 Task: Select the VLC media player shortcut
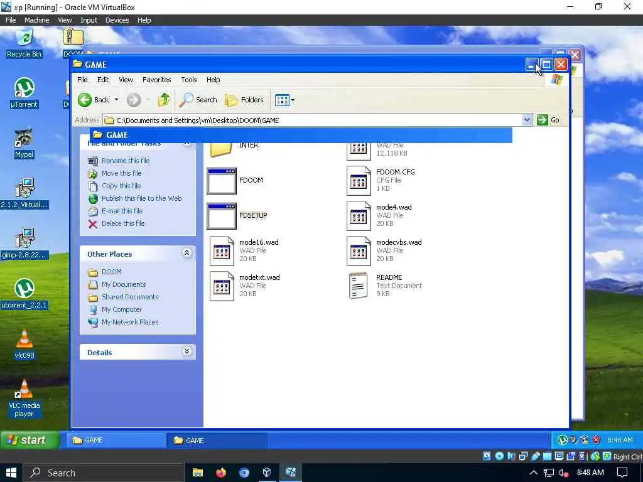pyautogui.click(x=24, y=397)
